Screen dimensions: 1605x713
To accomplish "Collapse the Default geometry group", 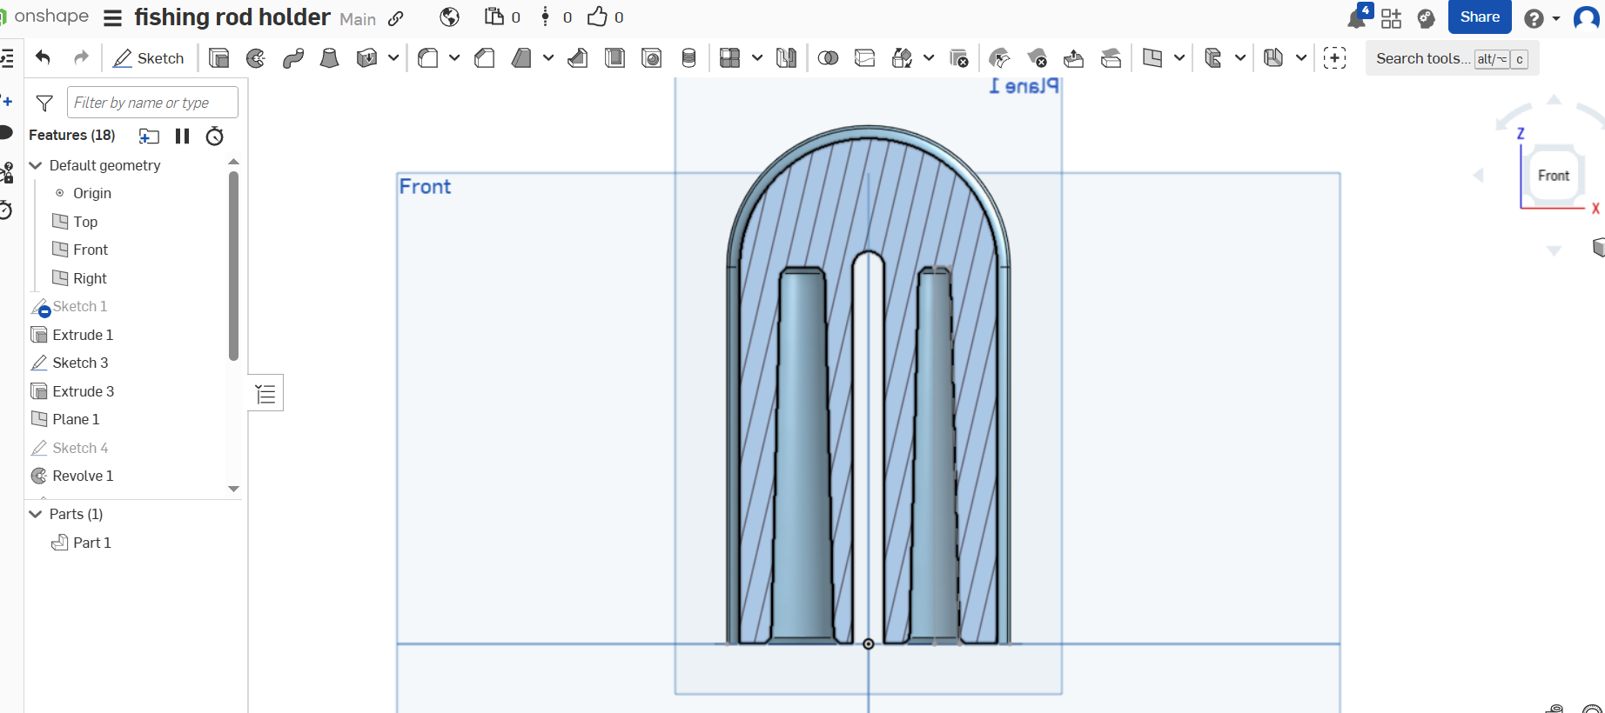I will click(x=36, y=165).
